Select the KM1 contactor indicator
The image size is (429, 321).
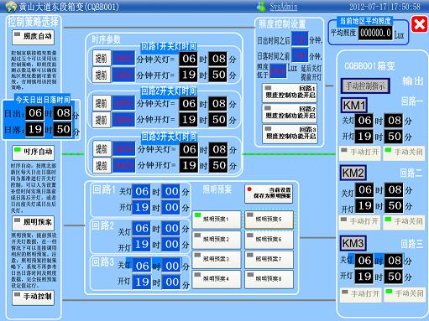point(354,106)
